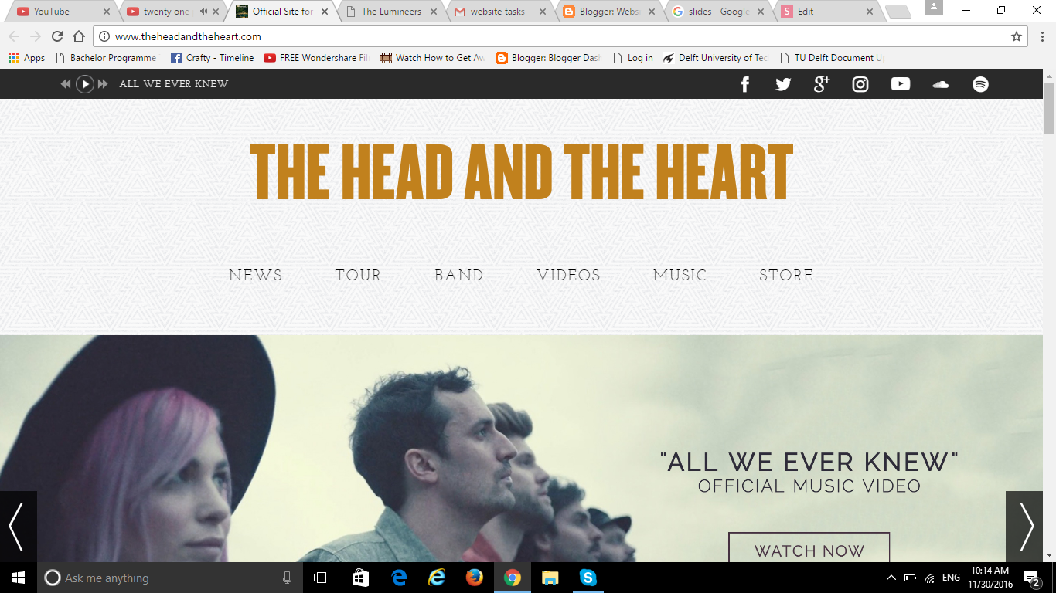The height and width of the screenshot is (593, 1056).
Task: Launch Firefox from taskbar
Action: click(x=475, y=578)
